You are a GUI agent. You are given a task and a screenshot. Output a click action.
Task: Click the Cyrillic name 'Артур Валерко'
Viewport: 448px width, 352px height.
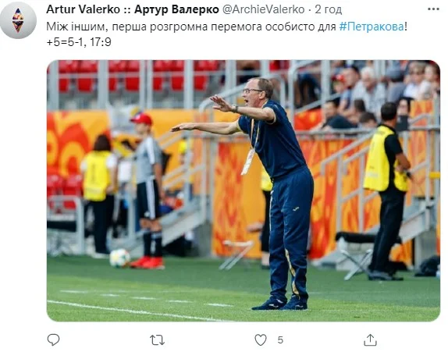(x=176, y=9)
